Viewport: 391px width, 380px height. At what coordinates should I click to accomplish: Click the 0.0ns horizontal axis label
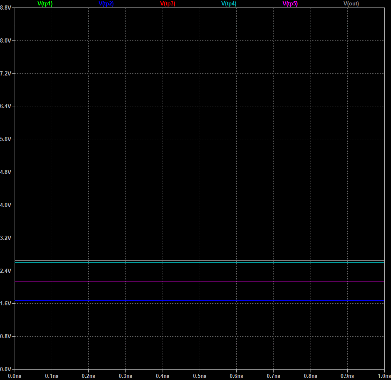[15, 376]
